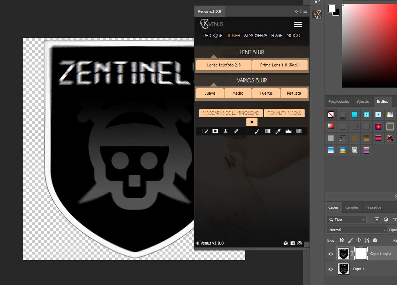Screen dimensions: 397x285
Task: Open the Venus Facebook link icon
Action: (293, 243)
